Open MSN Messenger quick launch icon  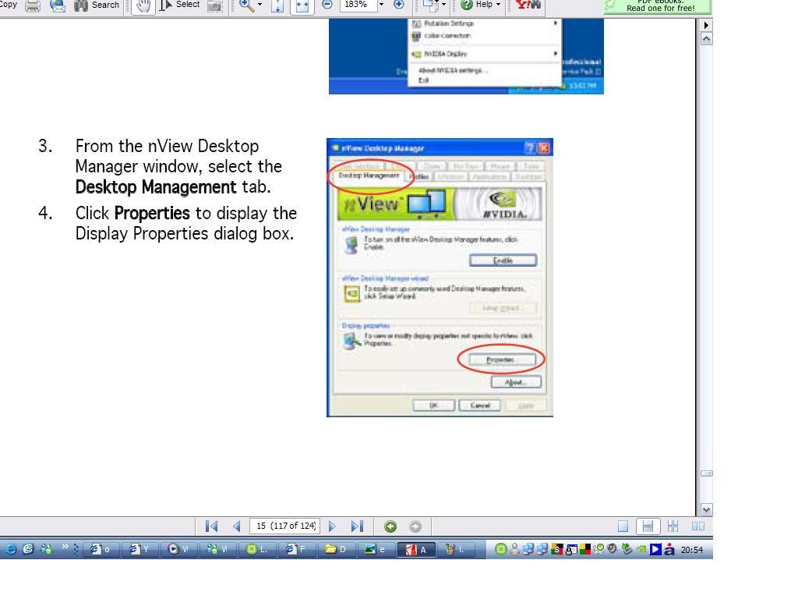click(x=47, y=549)
